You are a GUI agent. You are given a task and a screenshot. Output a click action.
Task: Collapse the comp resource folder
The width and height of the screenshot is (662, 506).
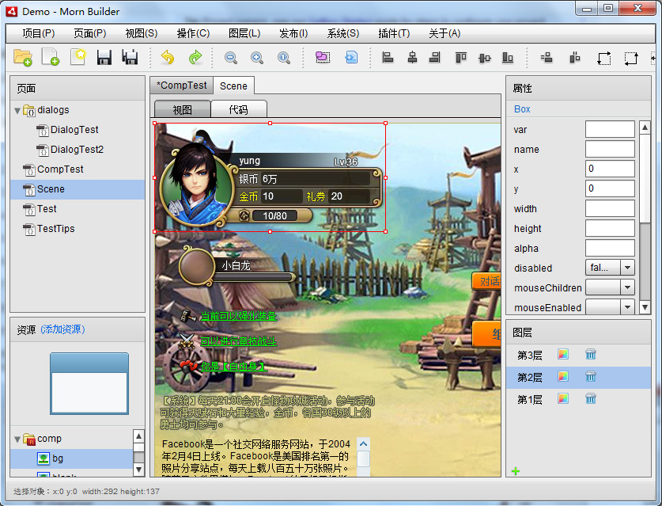(17, 439)
